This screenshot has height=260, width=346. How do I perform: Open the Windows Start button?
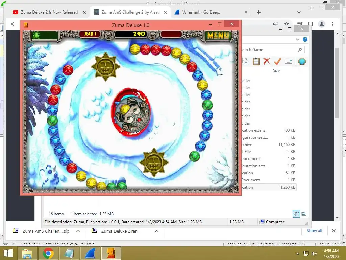8,253
